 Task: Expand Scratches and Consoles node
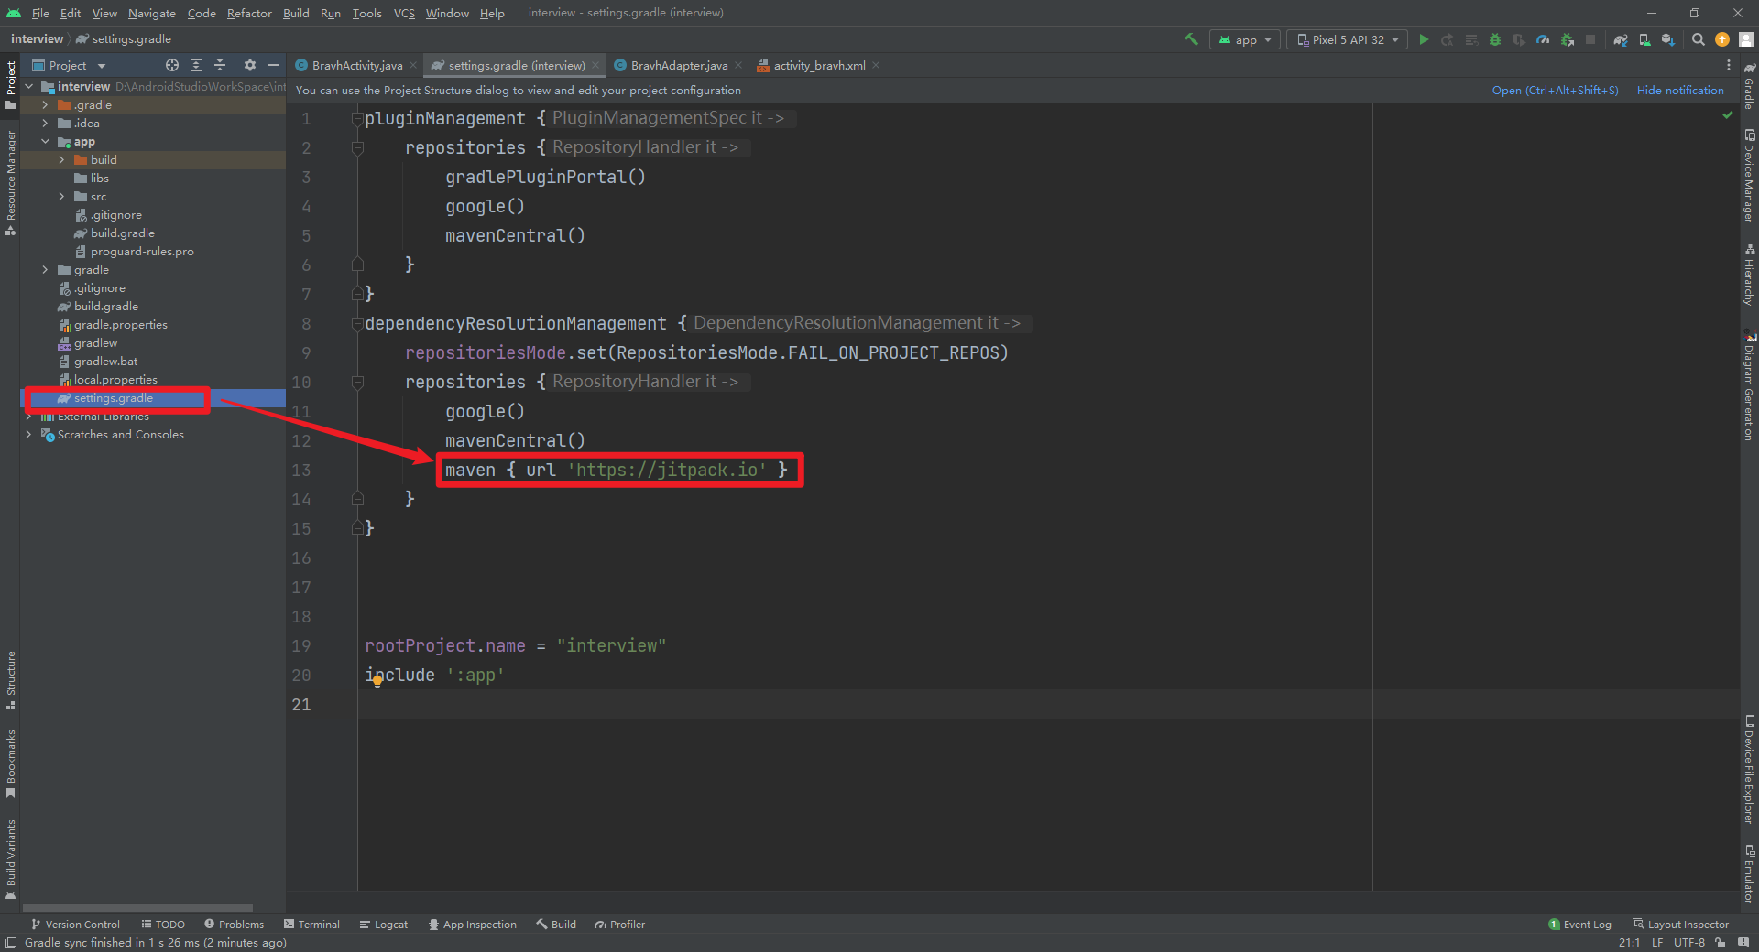click(x=28, y=435)
